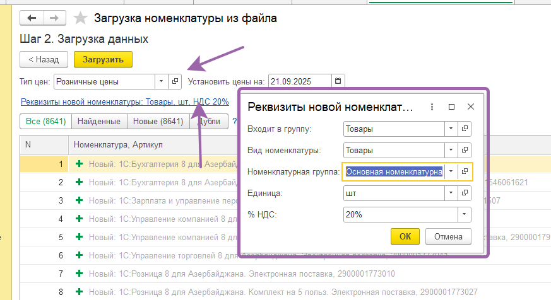Expand the Номенклатурная группа dropdown

[x=451, y=171]
